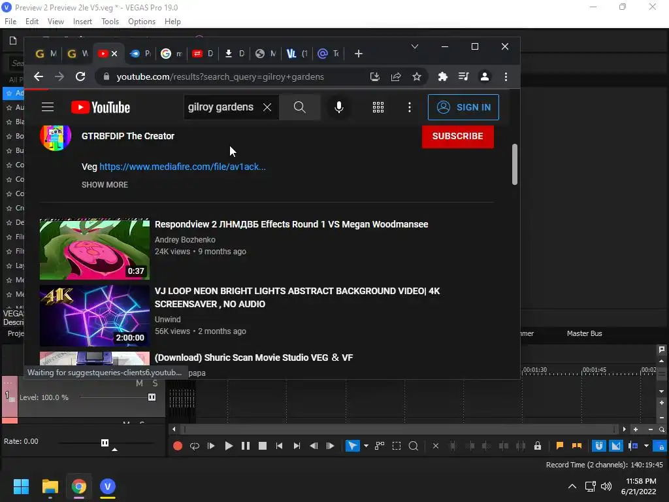The width and height of the screenshot is (669, 502).
Task: Click Play From Start in transport bar
Action: pyautogui.click(x=211, y=446)
